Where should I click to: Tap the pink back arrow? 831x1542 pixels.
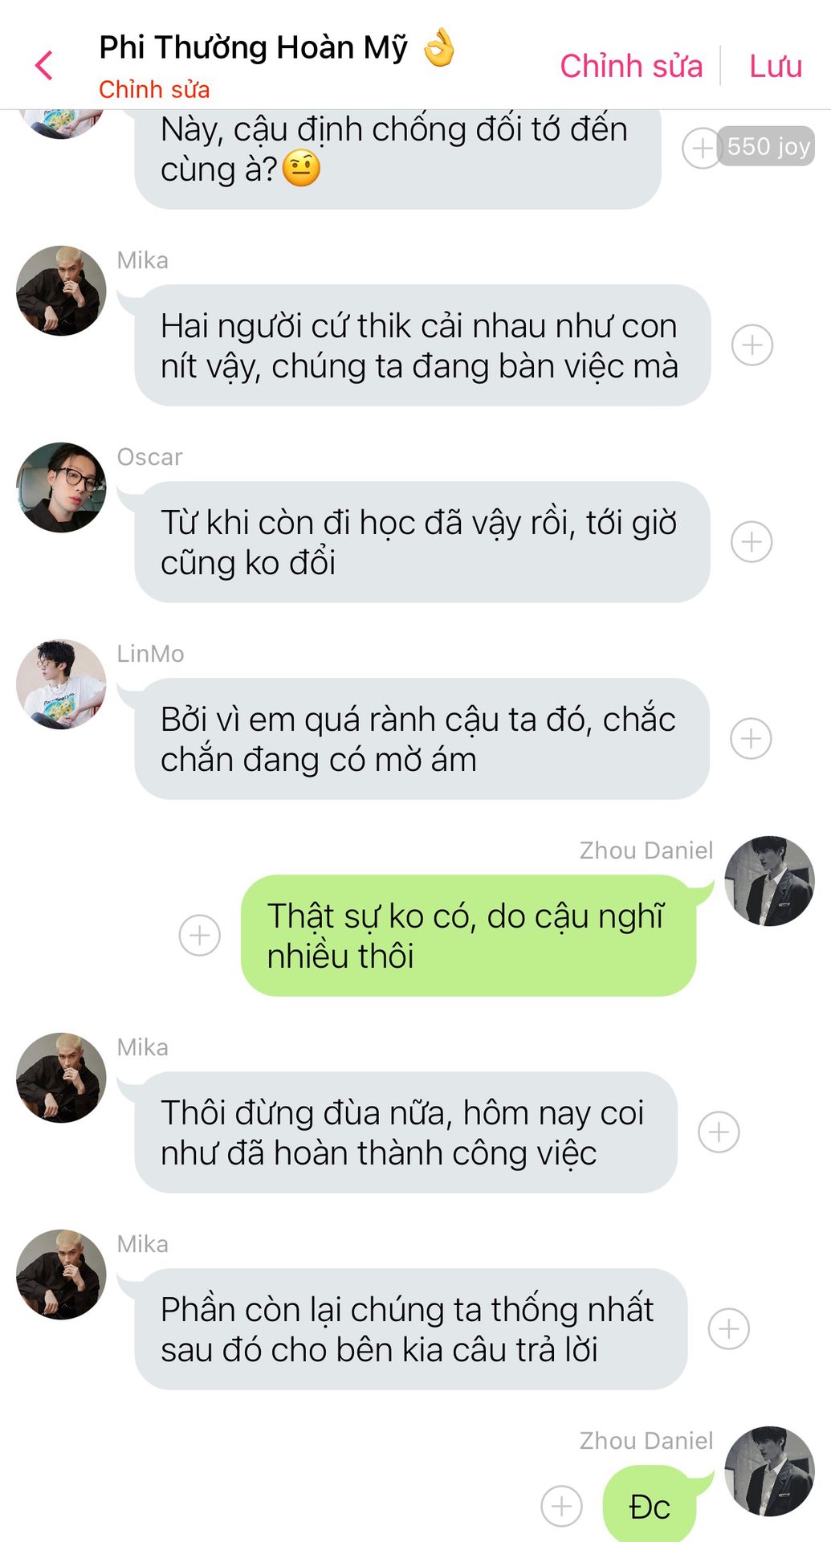coord(44,65)
